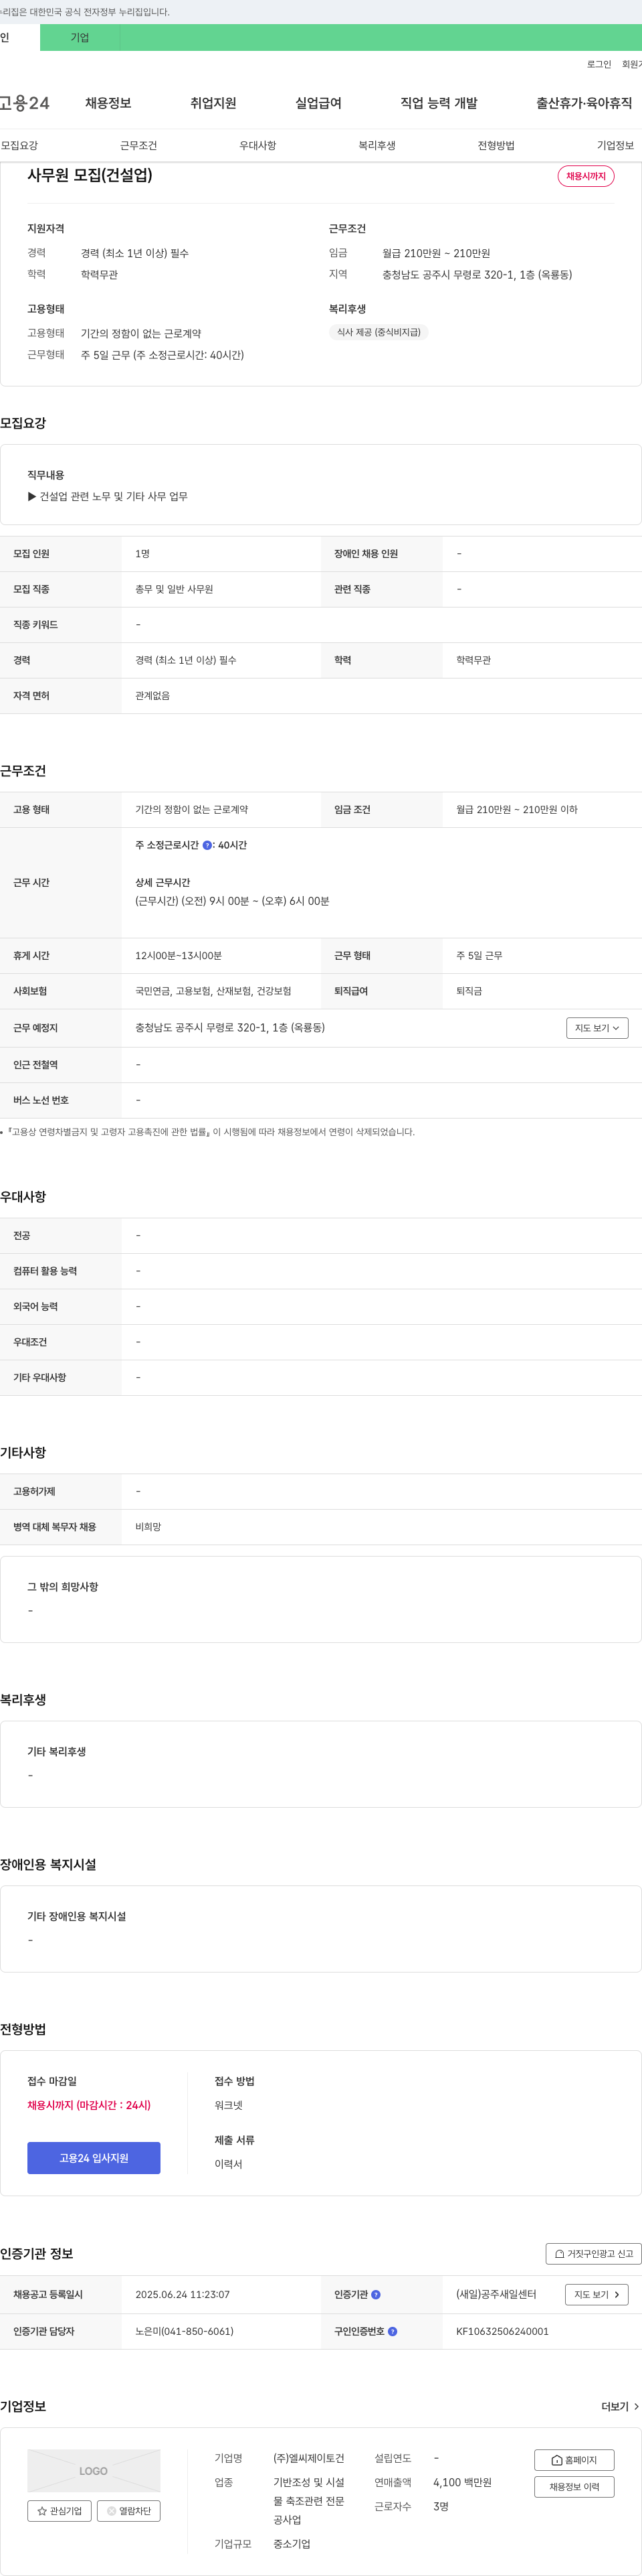This screenshot has height=2576, width=642.
Task: Click the 인증기관 담당자 contact 노은미(041-850-6061)
Action: click(185, 2332)
